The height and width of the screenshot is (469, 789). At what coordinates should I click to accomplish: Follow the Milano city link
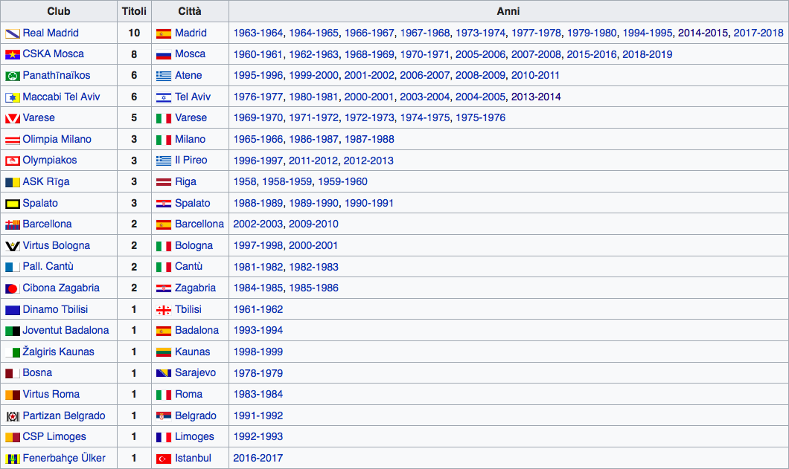pos(191,139)
